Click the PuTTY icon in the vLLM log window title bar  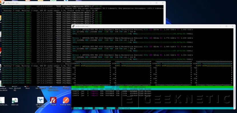point(3,3)
